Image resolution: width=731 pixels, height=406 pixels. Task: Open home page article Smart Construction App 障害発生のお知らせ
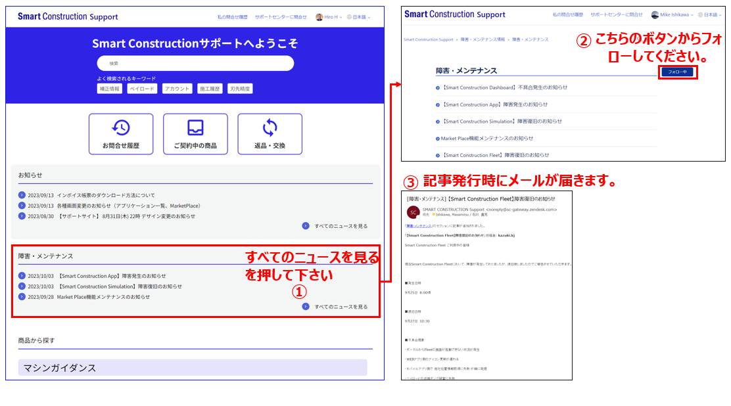[x=112, y=276]
